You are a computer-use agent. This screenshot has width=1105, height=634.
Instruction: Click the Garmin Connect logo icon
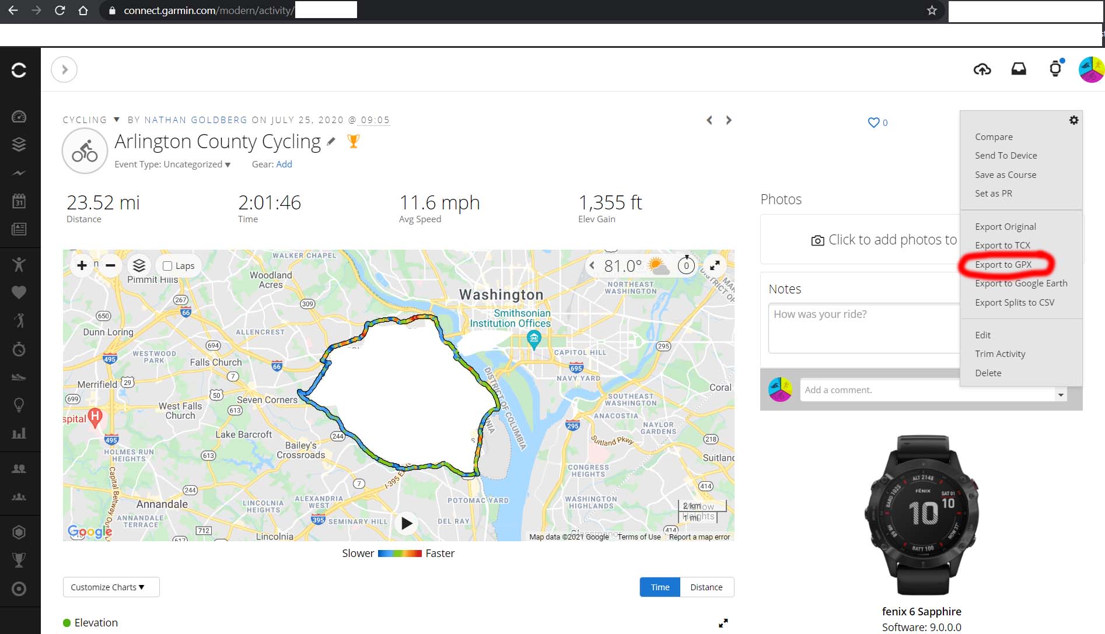[x=19, y=70]
